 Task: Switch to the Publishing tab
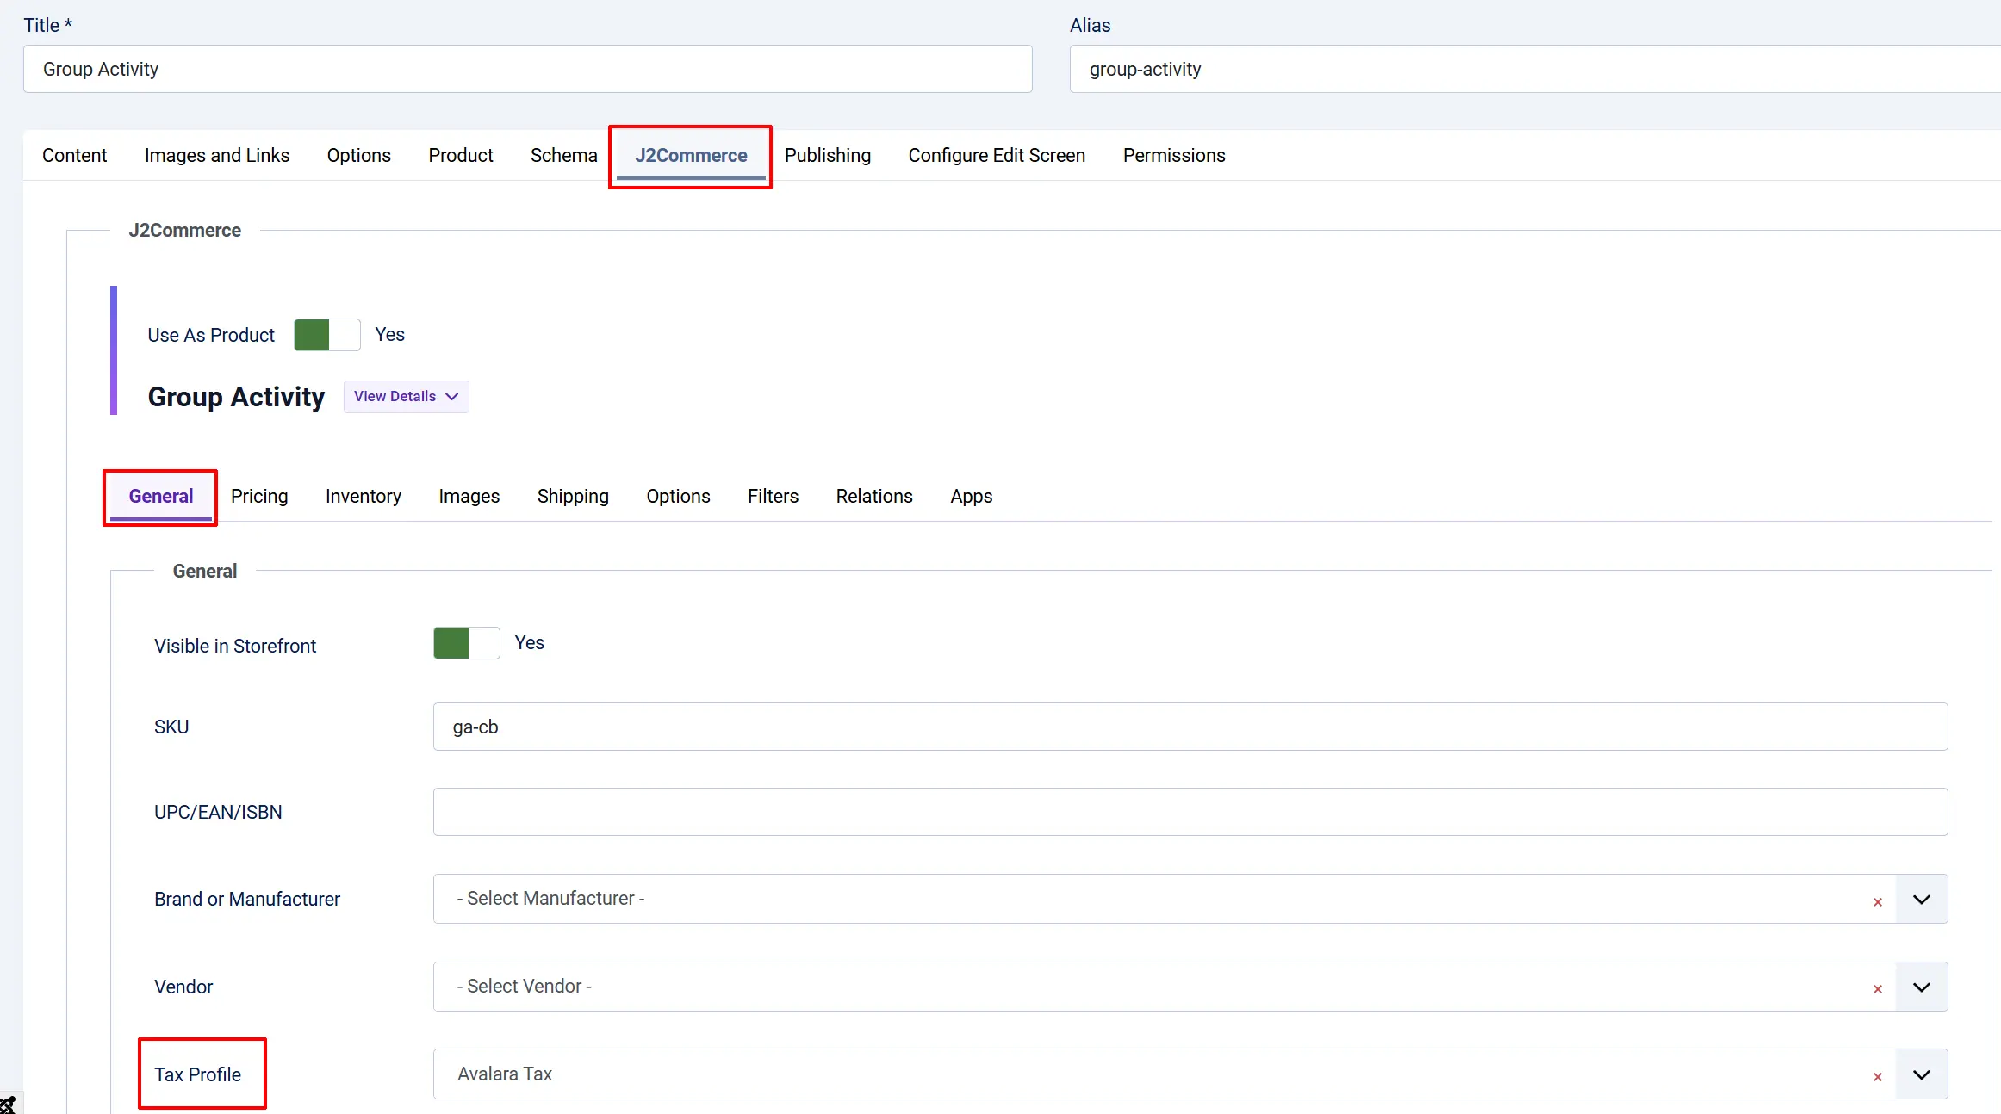tap(828, 155)
